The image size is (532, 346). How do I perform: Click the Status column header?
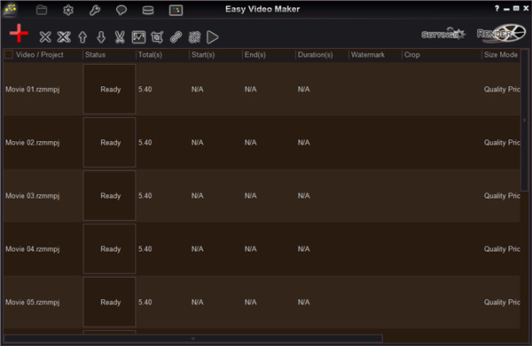pos(95,55)
